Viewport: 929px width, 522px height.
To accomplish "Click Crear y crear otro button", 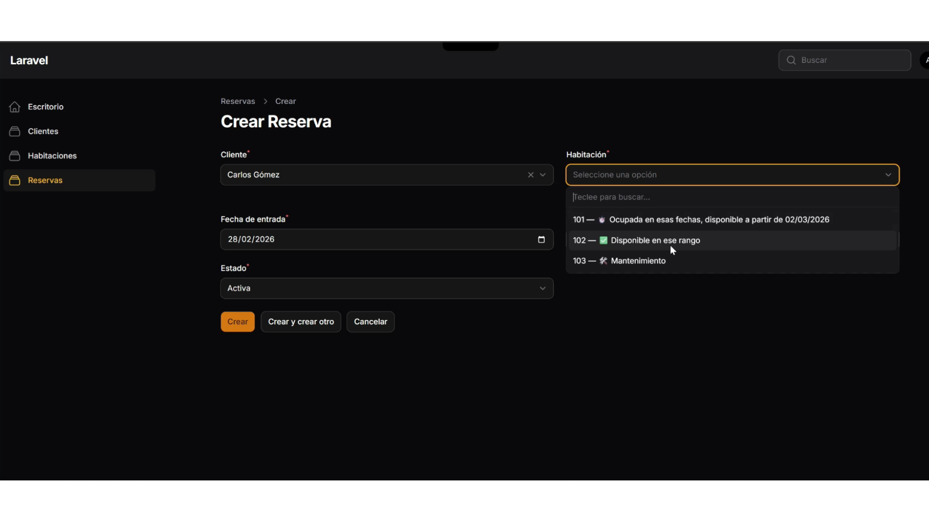I will click(x=300, y=322).
